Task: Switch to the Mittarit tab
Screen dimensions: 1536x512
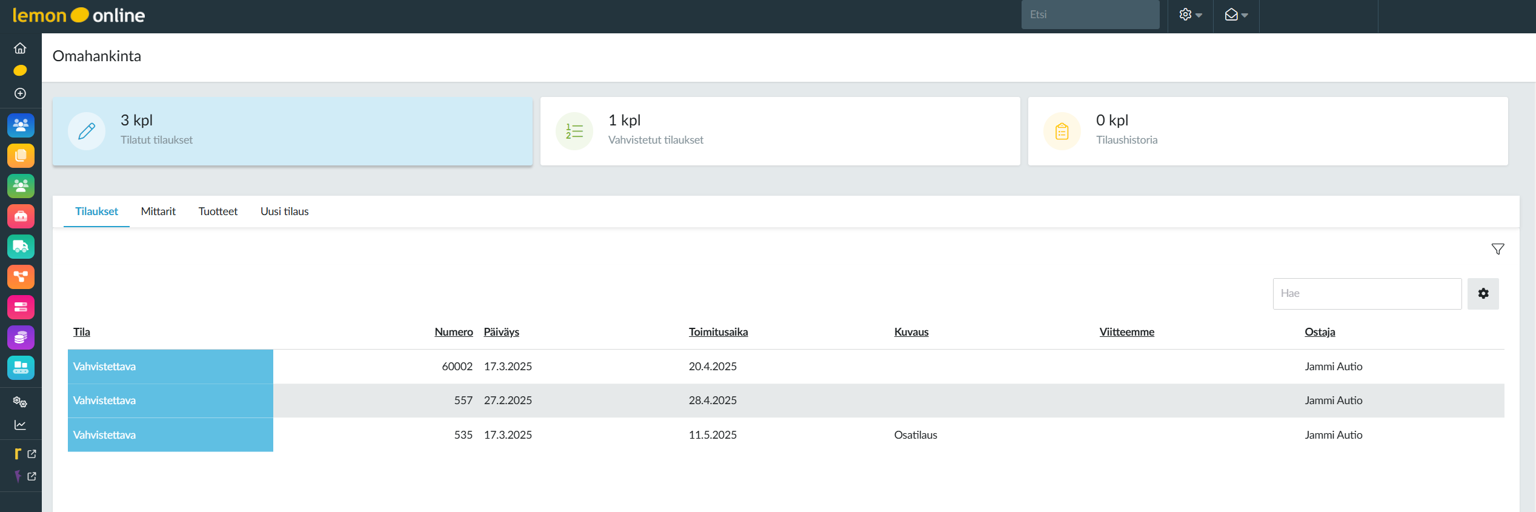Action: click(x=158, y=211)
